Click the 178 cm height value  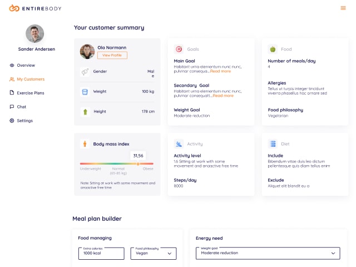(148, 111)
